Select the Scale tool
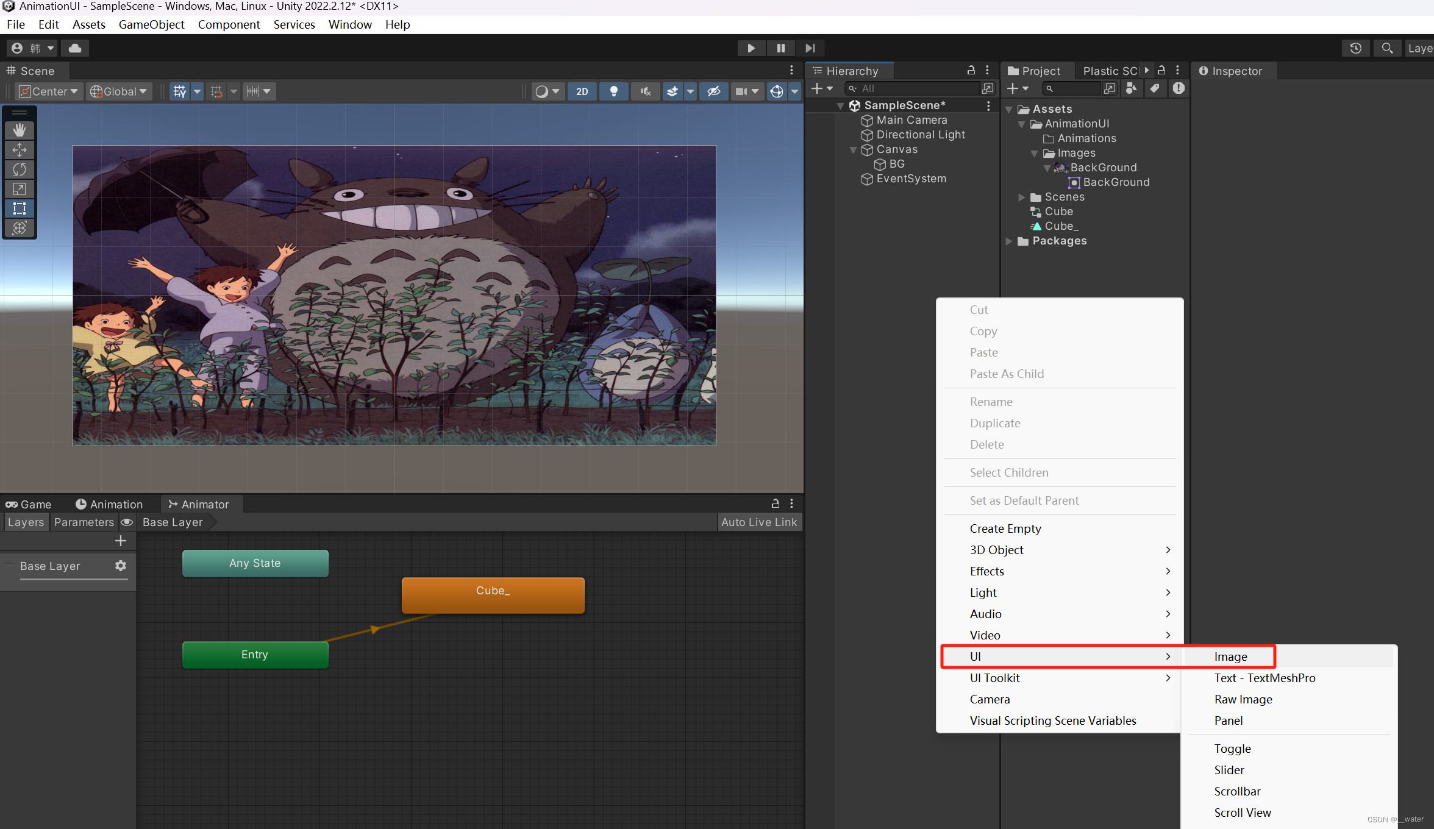 pyautogui.click(x=20, y=189)
